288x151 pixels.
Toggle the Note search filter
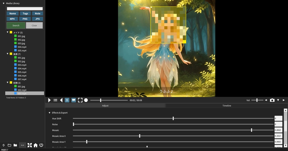click(x=37, y=13)
